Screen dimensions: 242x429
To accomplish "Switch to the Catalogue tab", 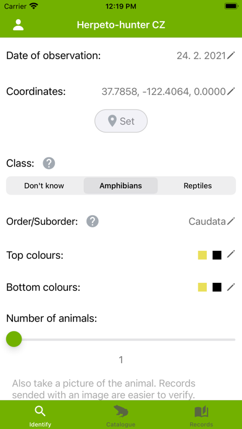I will [121, 416].
